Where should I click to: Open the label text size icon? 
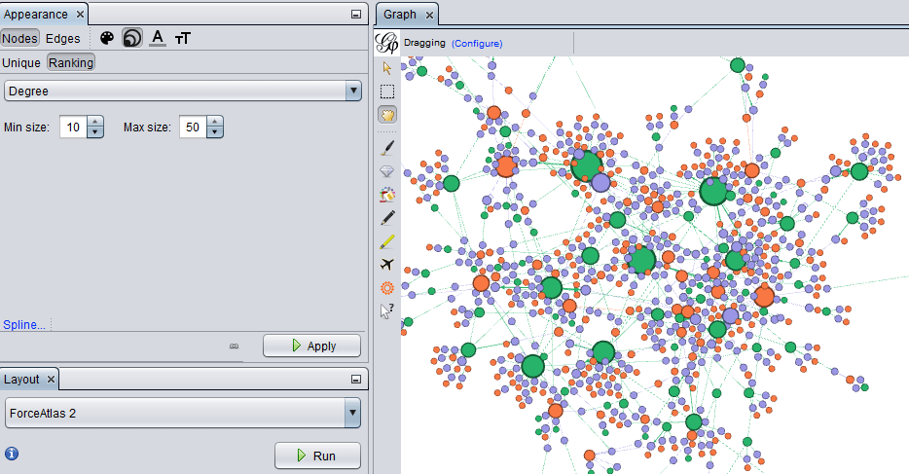tap(183, 38)
